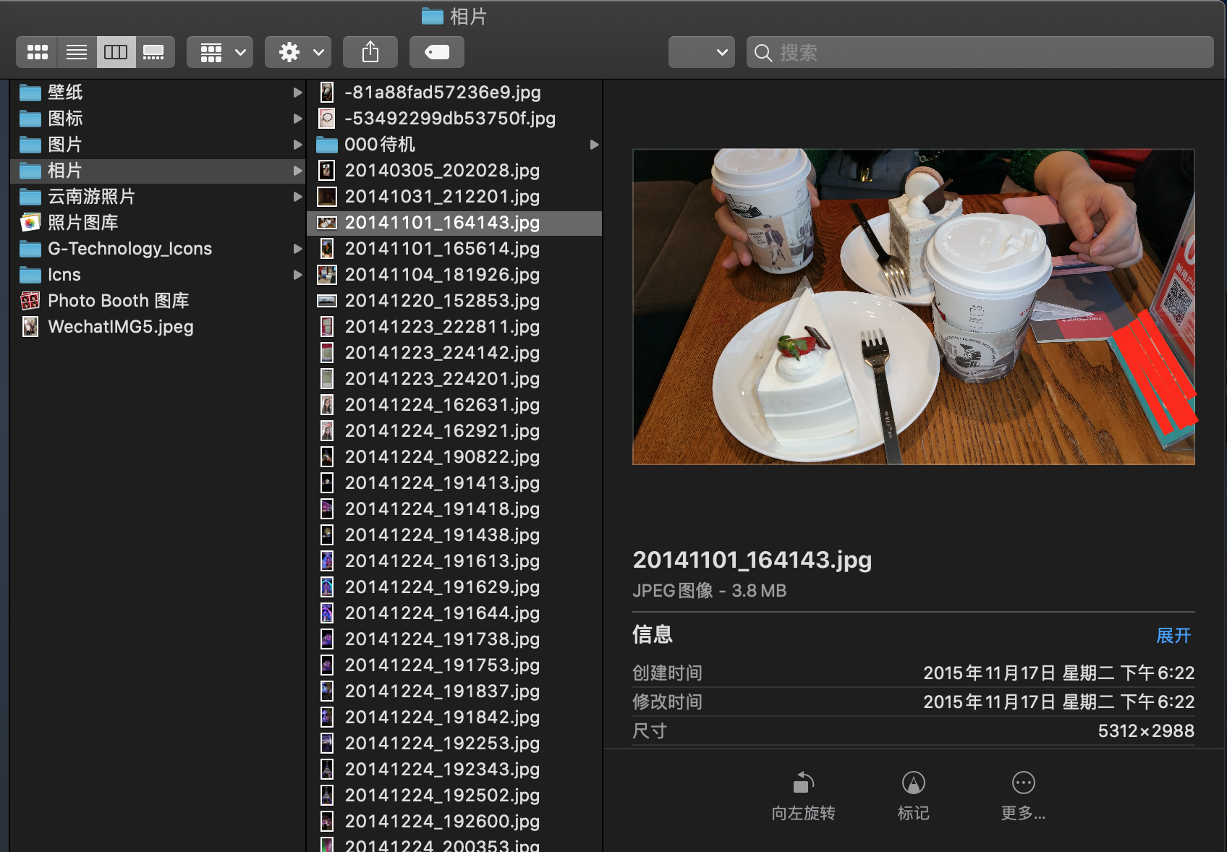
Task: Click the 20141220_152853.jpg file icon
Action: coord(327,301)
